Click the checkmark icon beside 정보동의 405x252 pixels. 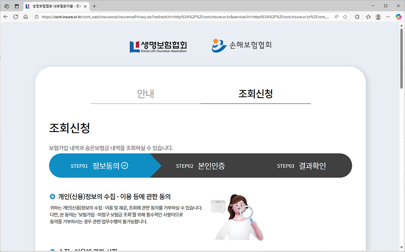(125, 165)
